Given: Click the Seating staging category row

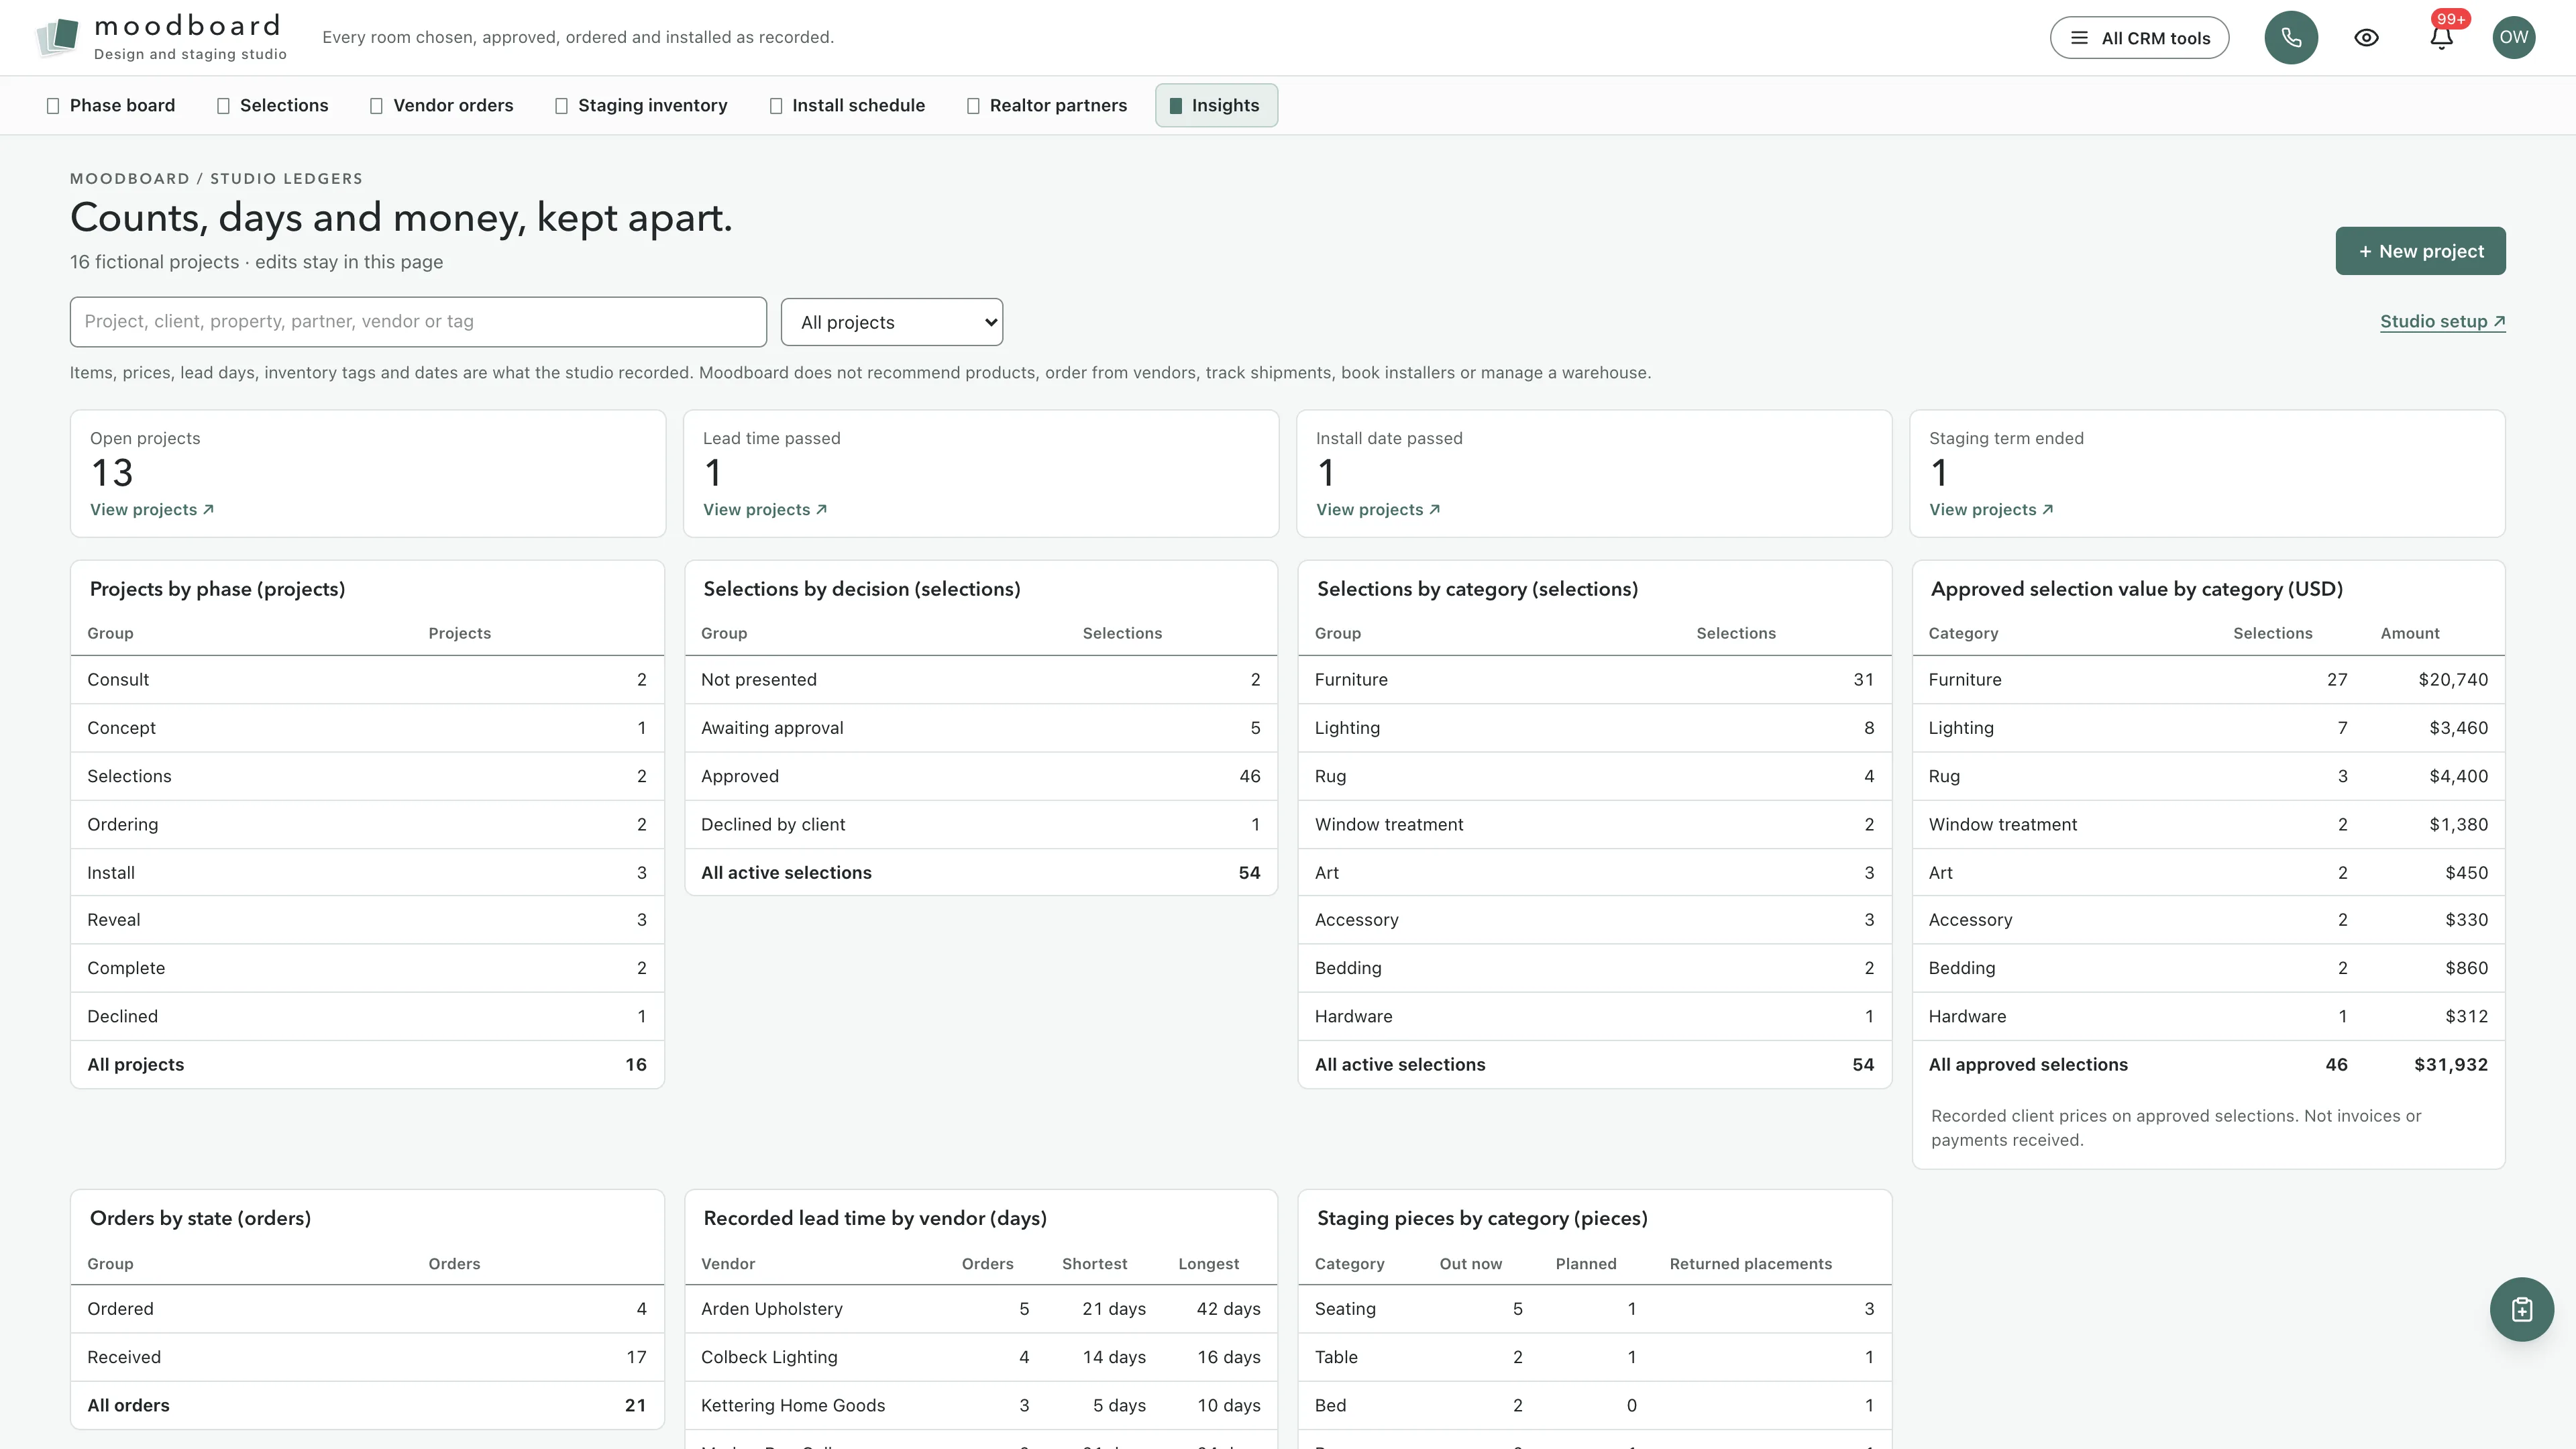Looking at the screenshot, I should click(1594, 1309).
